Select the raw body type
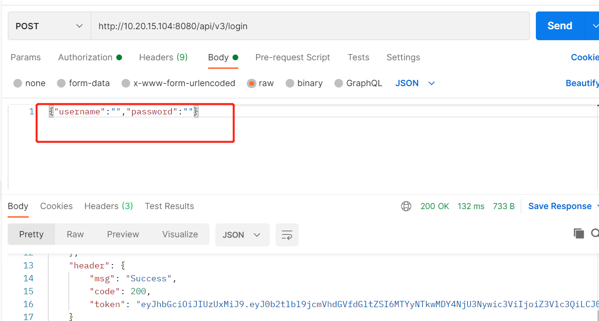 tap(261, 83)
